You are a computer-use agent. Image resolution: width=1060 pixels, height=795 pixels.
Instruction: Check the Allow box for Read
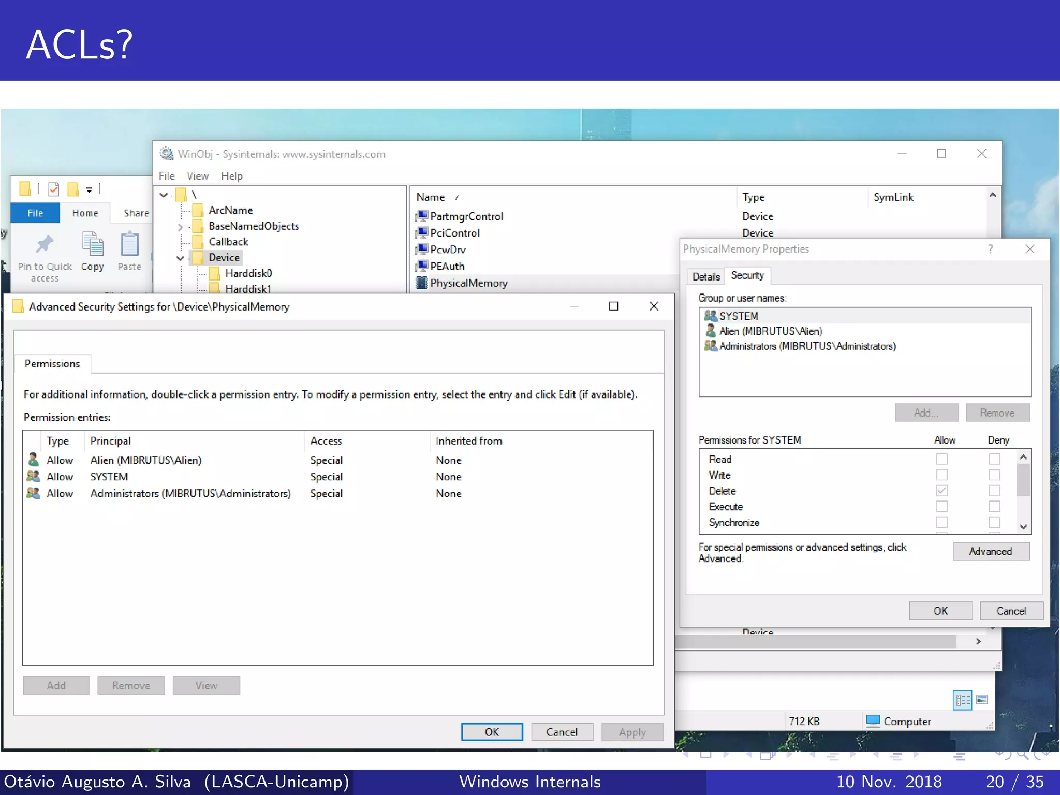[x=941, y=459]
